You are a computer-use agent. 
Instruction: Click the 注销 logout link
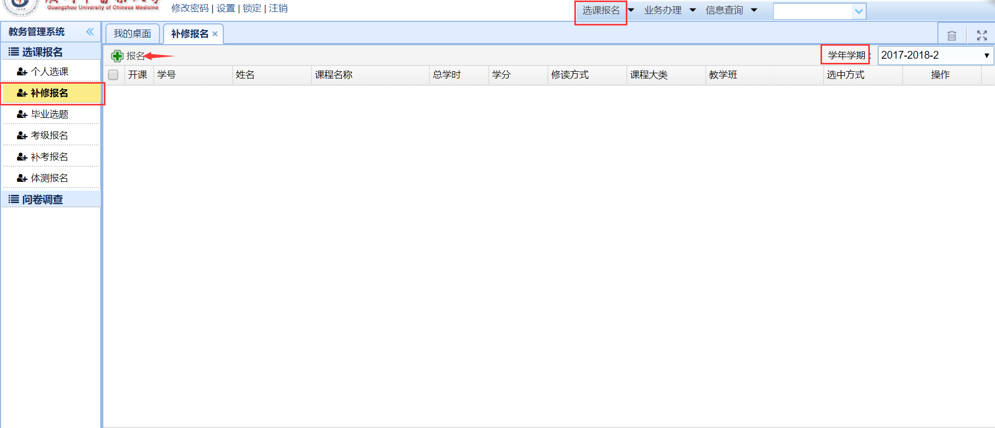tap(278, 8)
